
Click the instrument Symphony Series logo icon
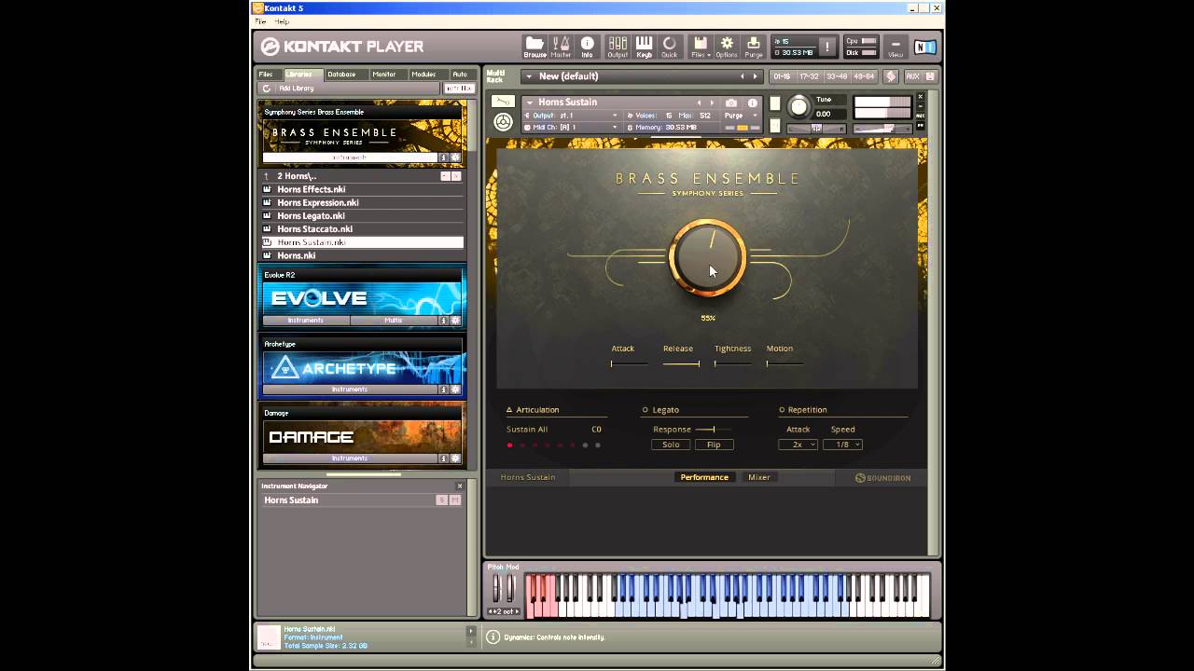pyautogui.click(x=503, y=122)
